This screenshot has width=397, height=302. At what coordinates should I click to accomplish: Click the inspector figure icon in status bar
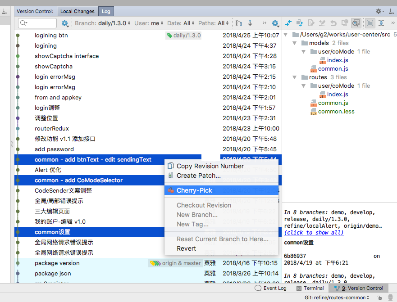[x=391, y=297]
